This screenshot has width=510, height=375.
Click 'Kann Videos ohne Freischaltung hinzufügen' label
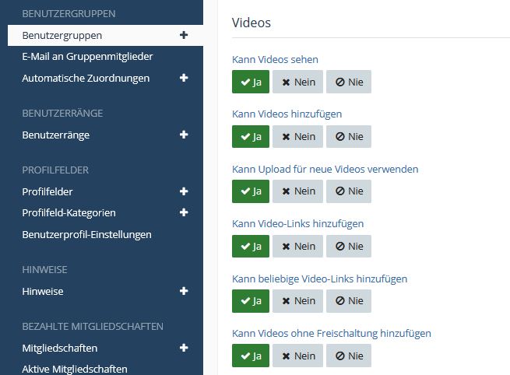pyautogui.click(x=331, y=333)
